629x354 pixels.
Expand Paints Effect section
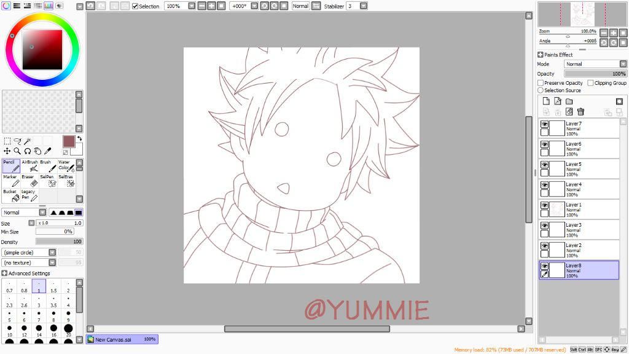(x=540, y=55)
